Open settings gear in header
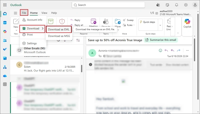 [186, 5]
